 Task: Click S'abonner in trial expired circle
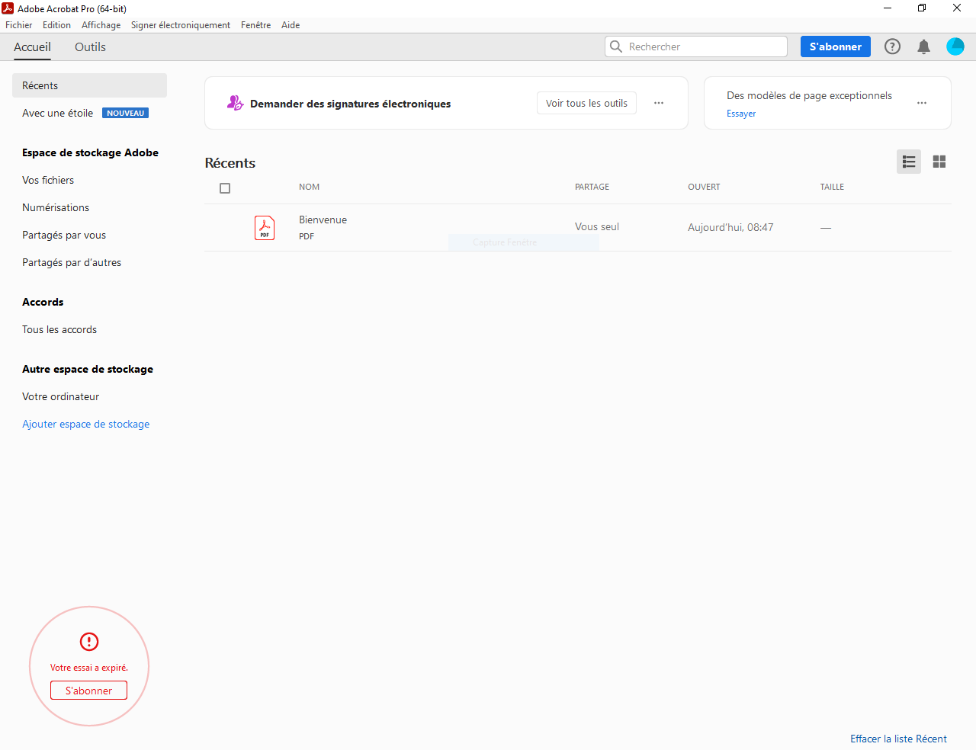coord(89,691)
